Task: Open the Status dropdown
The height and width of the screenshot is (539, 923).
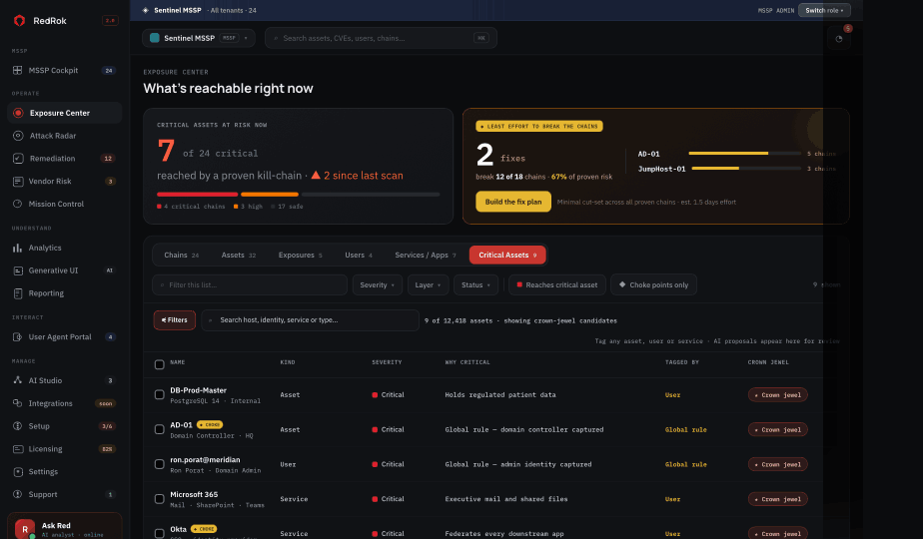Action: coord(475,284)
